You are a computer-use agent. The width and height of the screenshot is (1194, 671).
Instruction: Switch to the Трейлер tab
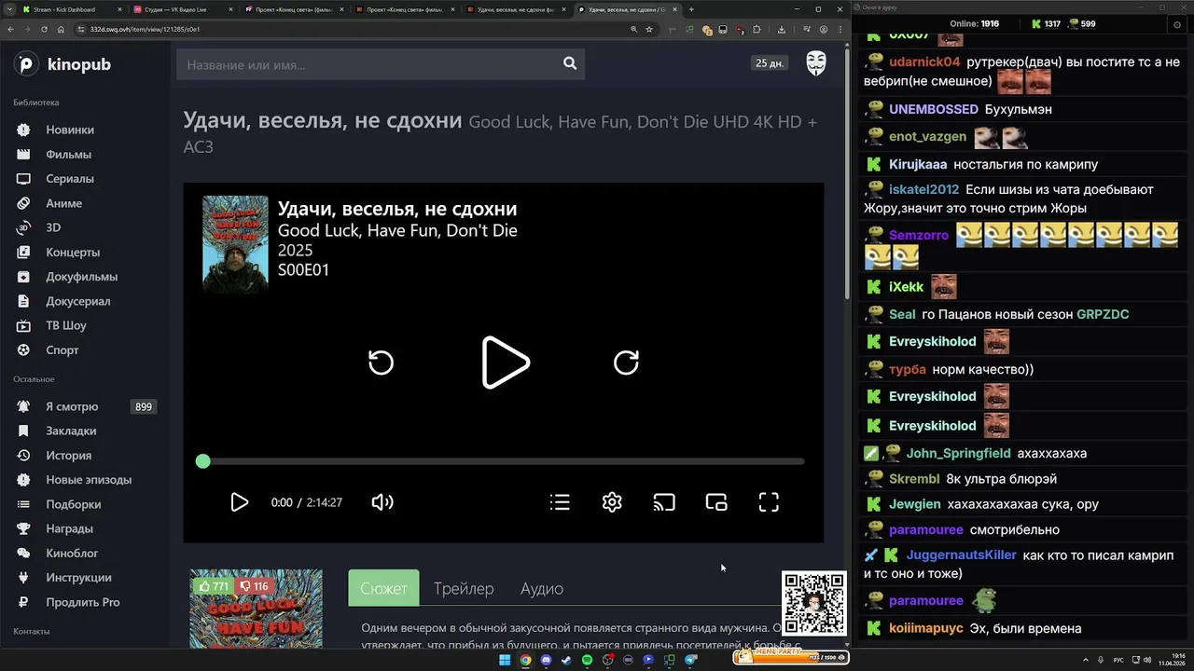464,588
